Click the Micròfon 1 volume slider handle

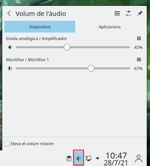91,68
